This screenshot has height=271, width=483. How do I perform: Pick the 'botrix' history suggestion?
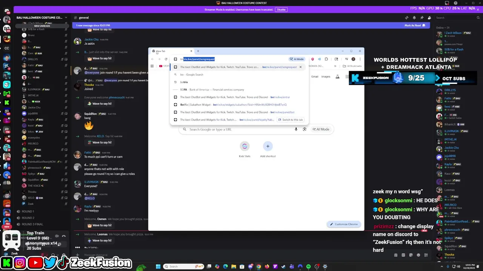click(x=240, y=82)
